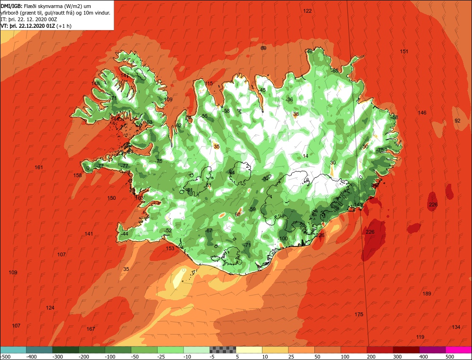Select the value 163 on the west coast
The height and width of the screenshot is (360, 472).
click(139, 198)
